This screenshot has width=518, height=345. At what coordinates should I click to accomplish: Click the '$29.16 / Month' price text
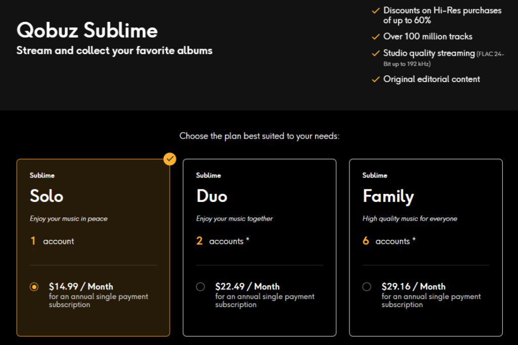point(414,286)
